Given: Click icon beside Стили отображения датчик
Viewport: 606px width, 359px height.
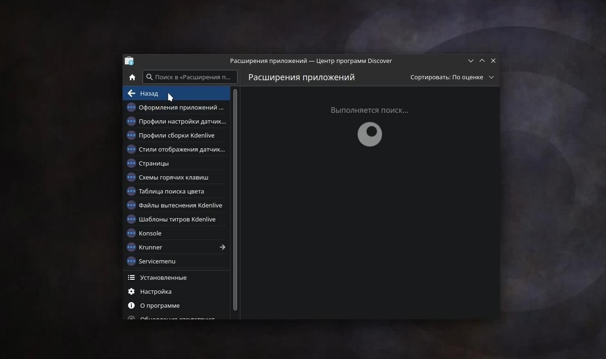Looking at the screenshot, I should click(131, 149).
